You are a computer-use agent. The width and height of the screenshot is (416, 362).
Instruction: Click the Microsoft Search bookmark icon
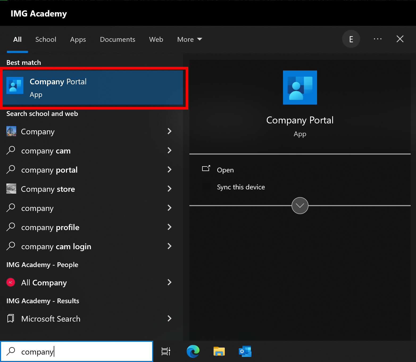pos(11,318)
